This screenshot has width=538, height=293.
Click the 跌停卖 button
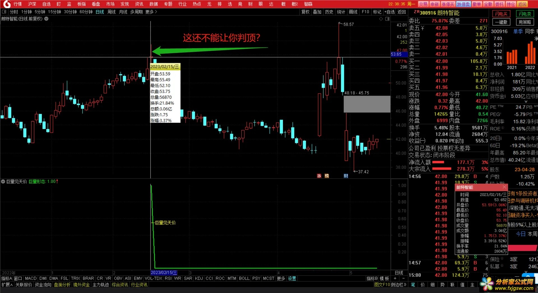[463, 4]
